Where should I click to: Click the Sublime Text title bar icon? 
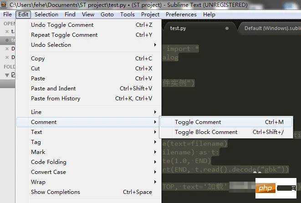(4, 5)
